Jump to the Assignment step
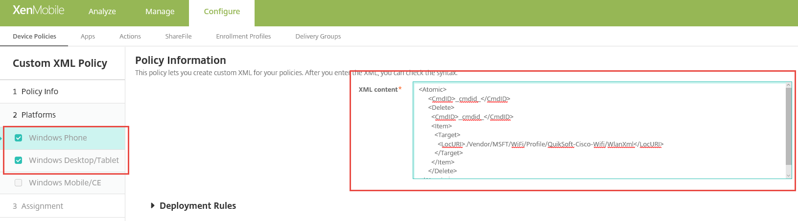This screenshot has width=798, height=221. point(42,206)
